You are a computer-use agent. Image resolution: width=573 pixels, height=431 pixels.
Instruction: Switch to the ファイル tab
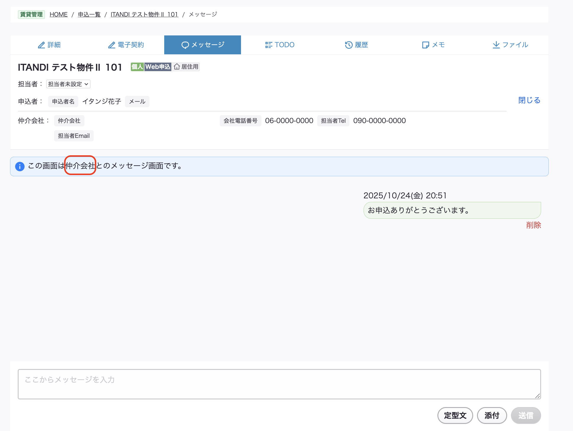click(x=510, y=45)
